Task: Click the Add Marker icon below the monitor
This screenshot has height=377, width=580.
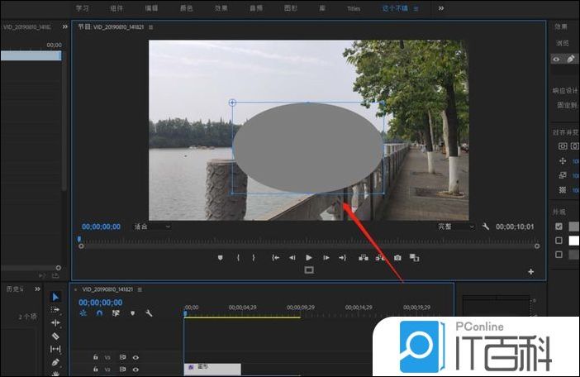Action: (x=220, y=258)
